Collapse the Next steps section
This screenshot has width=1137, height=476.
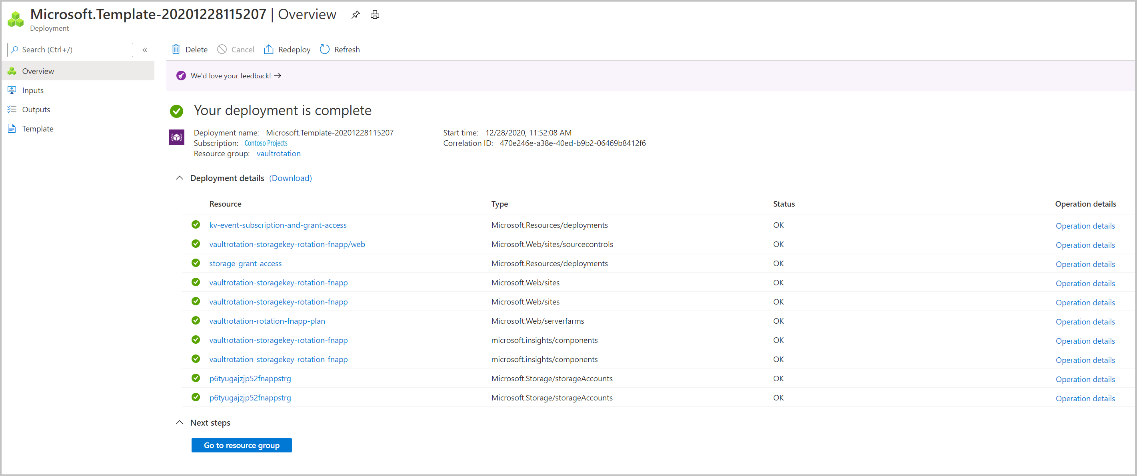pos(180,422)
